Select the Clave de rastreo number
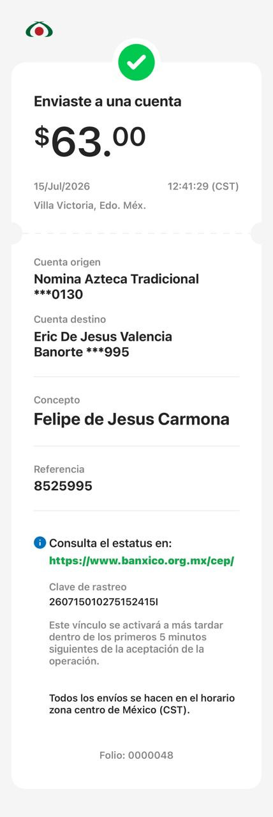Viewport: 273px width, 817px height. click(103, 601)
